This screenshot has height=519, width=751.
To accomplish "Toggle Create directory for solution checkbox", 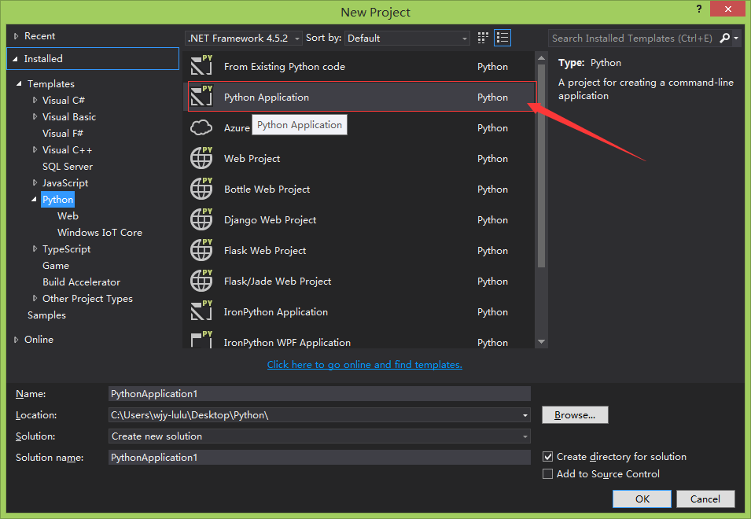I will coord(547,456).
